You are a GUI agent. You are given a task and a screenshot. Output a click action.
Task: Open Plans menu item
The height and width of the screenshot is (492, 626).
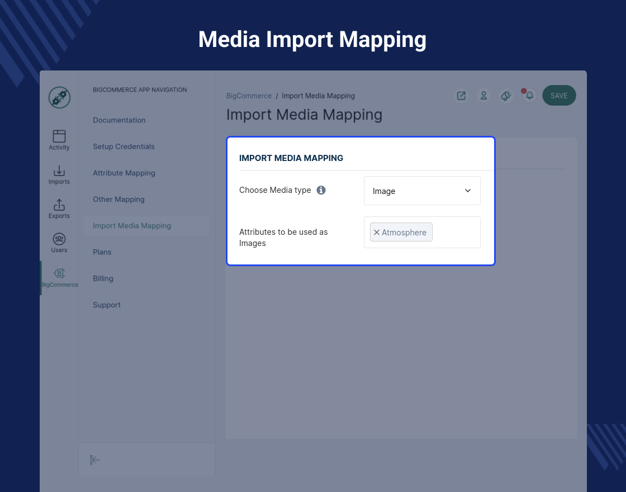tap(102, 252)
